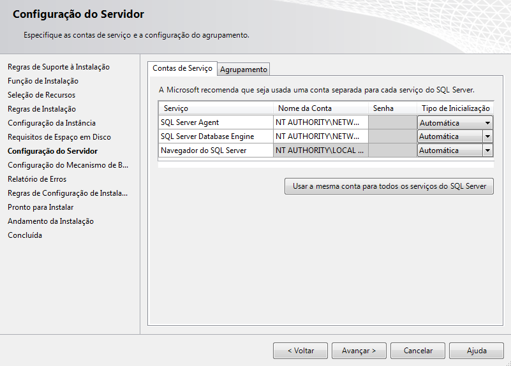Select the Contas de Serviço tab
511x366 pixels.
coord(182,68)
